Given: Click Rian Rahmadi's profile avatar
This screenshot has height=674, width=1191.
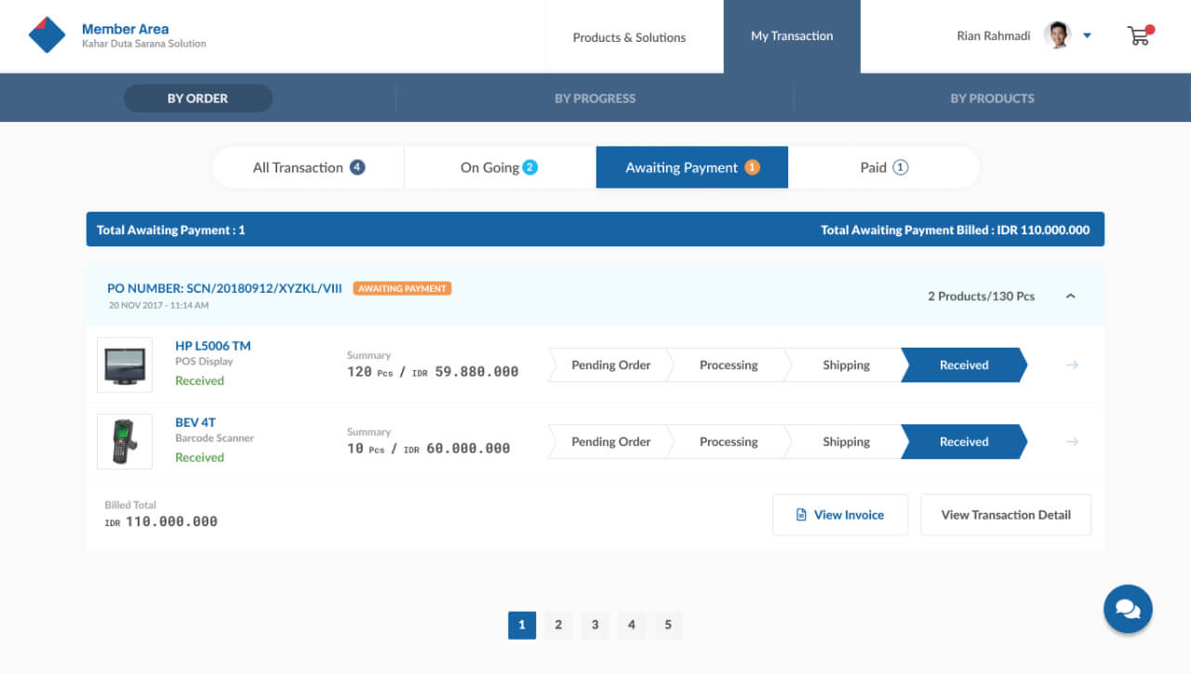Looking at the screenshot, I should (1057, 35).
